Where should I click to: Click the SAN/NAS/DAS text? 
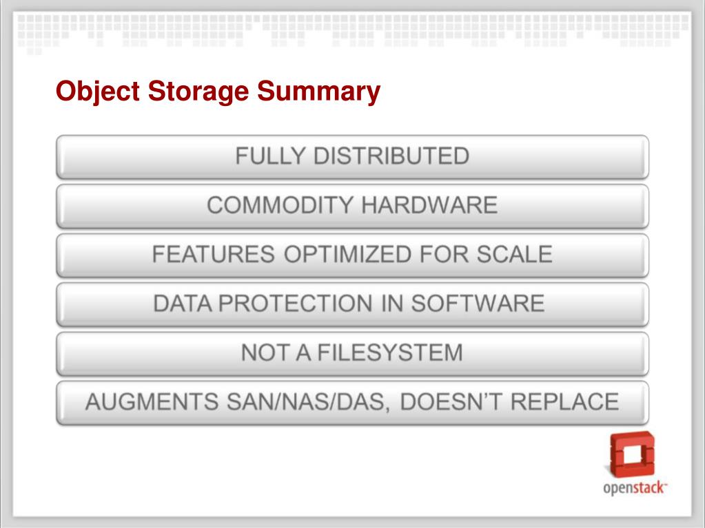click(x=305, y=402)
